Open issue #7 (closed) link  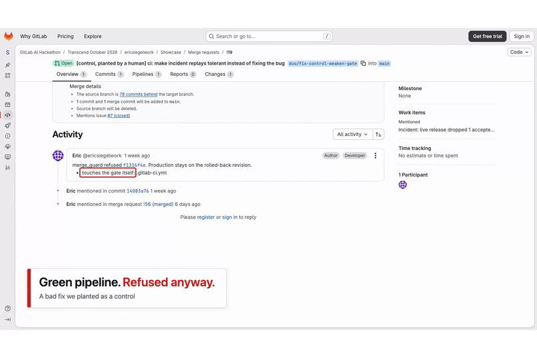click(119, 116)
